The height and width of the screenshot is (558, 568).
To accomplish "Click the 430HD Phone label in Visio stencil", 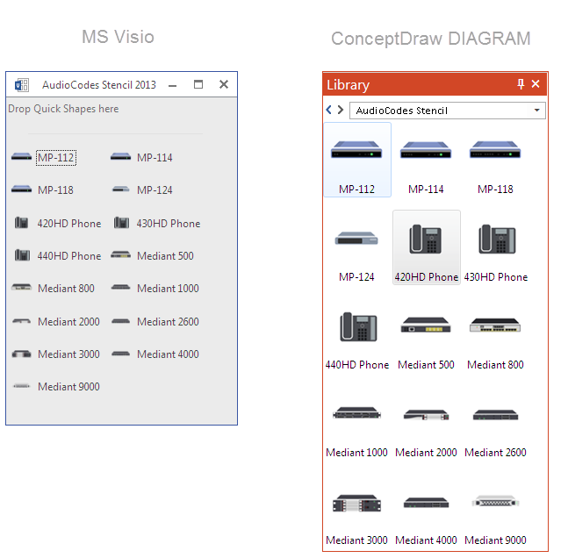I will (168, 224).
